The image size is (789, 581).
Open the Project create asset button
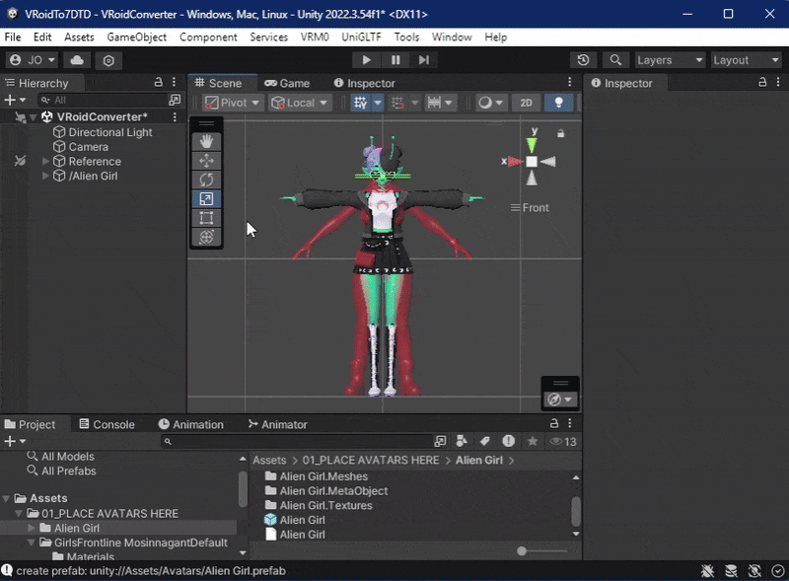[15, 442]
